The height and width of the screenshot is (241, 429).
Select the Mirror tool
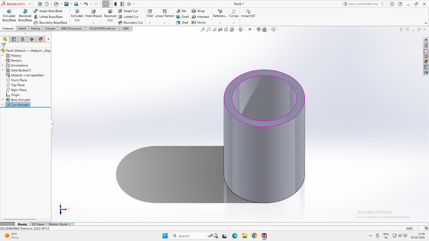199,22
